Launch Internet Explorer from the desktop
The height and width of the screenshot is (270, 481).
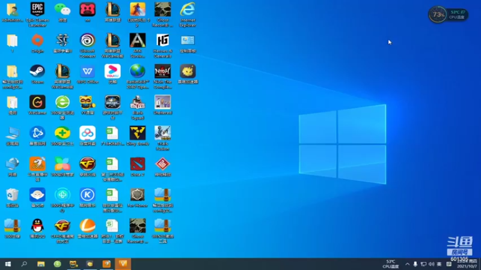click(188, 14)
